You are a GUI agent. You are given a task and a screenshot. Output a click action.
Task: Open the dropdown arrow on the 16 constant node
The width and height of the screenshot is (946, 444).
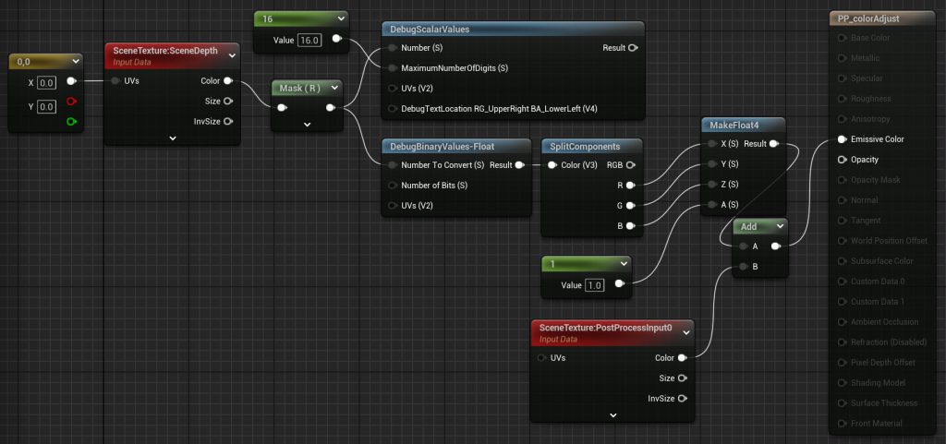pos(341,18)
